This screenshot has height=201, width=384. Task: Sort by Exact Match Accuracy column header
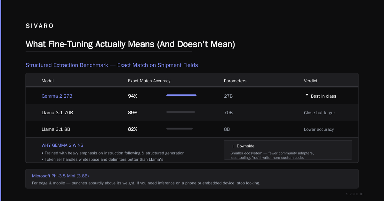coord(149,81)
